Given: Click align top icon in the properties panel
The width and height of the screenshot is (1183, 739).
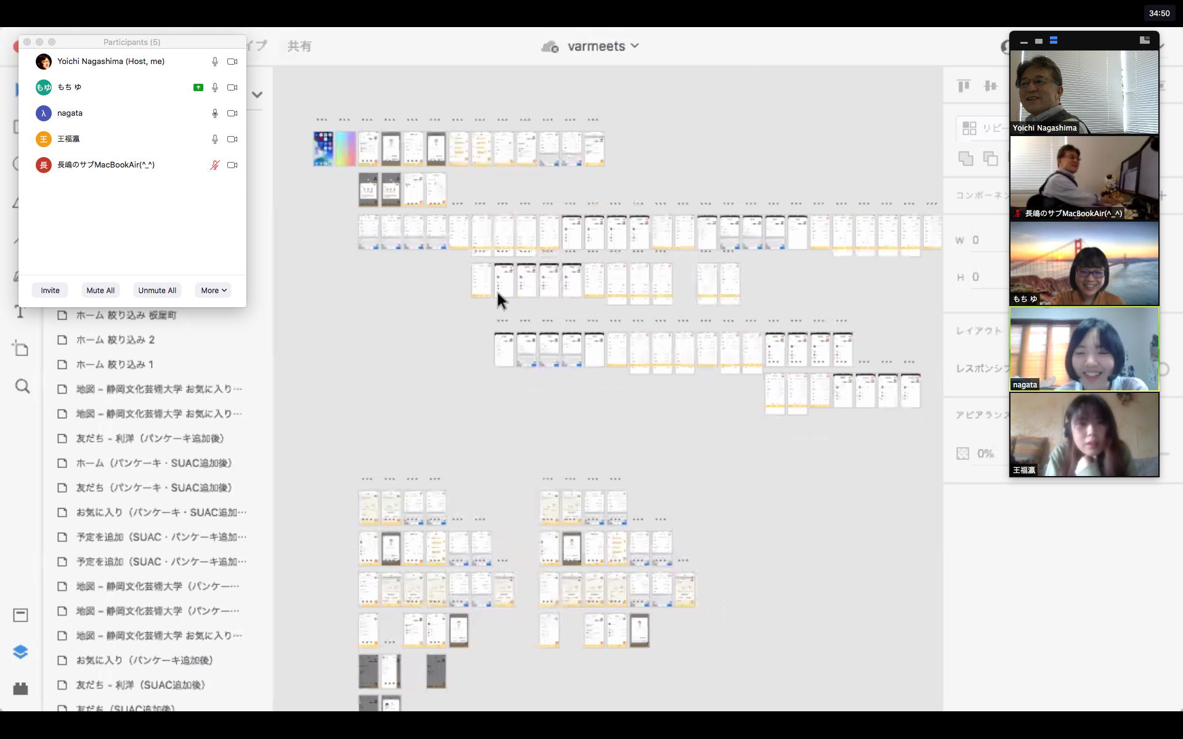Looking at the screenshot, I should tap(964, 86).
